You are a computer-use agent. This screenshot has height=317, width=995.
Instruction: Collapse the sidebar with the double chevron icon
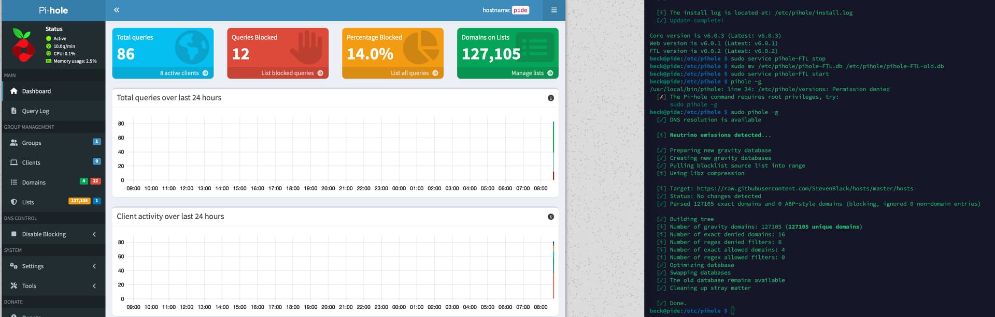pos(117,10)
